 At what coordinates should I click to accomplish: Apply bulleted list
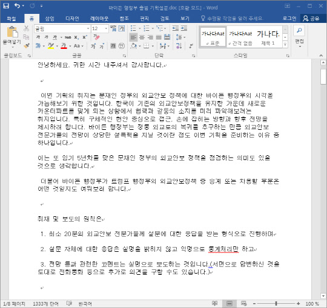click(x=133, y=28)
